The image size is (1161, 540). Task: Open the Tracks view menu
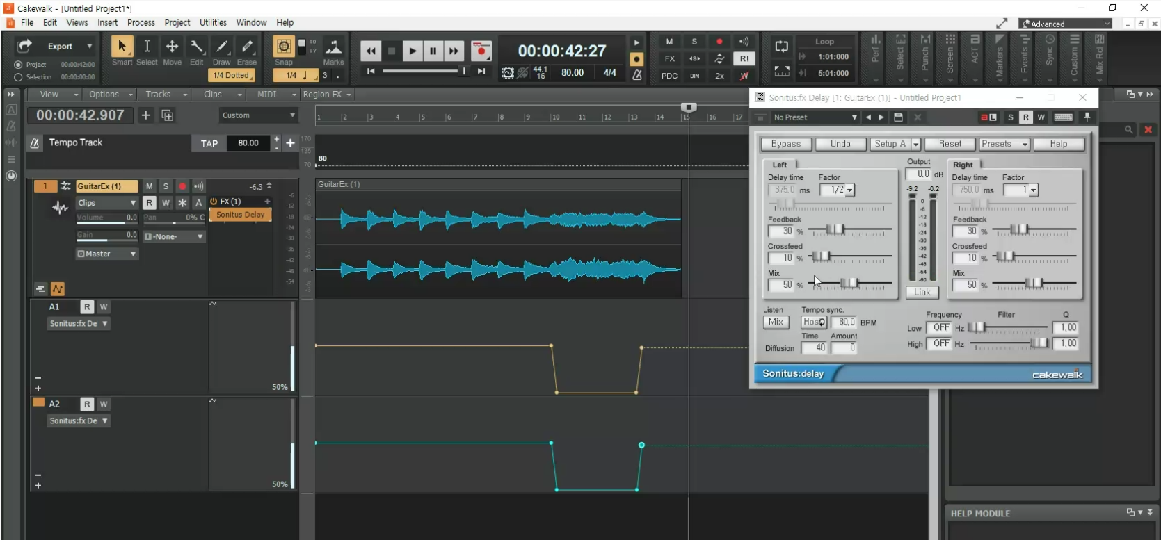tap(166, 95)
